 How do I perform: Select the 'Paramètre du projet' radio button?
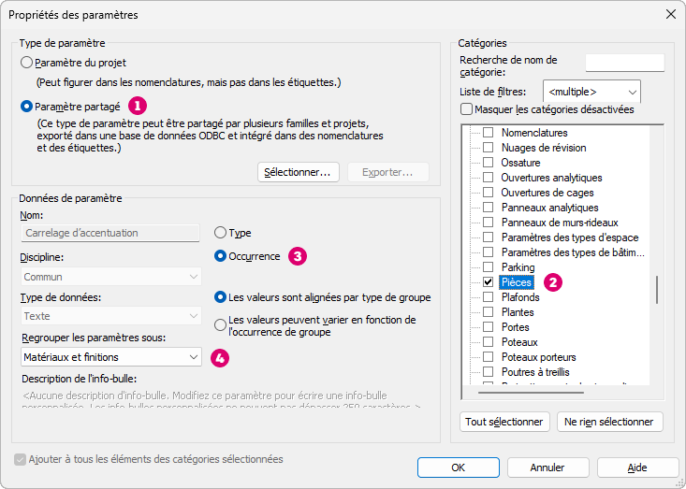[26, 63]
